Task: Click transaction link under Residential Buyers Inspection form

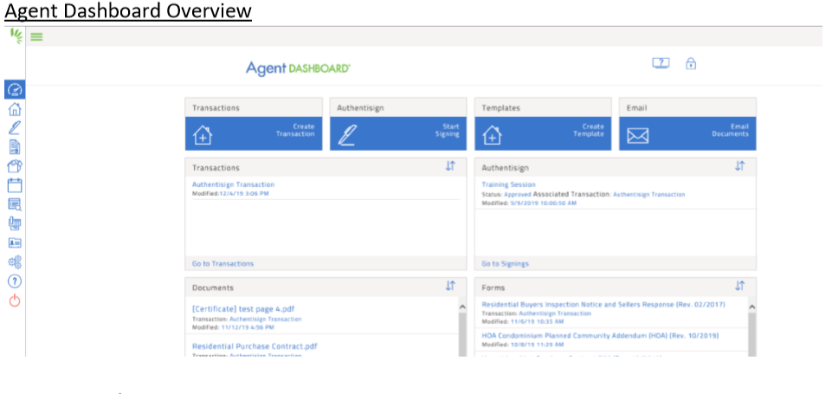Action: 554,313
